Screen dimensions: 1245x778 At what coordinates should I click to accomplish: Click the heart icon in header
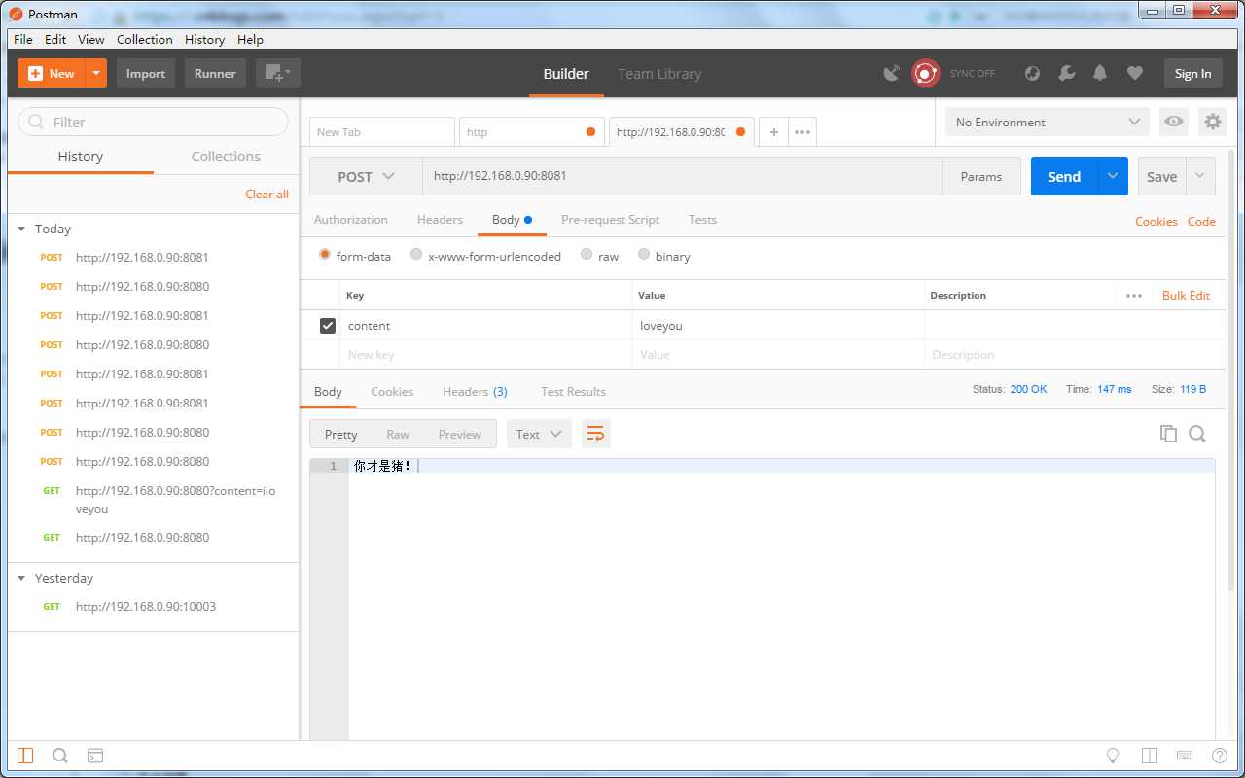click(x=1134, y=73)
